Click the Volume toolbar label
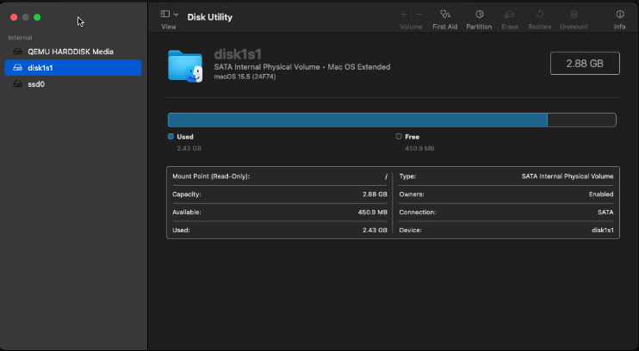Image resolution: width=639 pixels, height=351 pixels. coord(411,27)
